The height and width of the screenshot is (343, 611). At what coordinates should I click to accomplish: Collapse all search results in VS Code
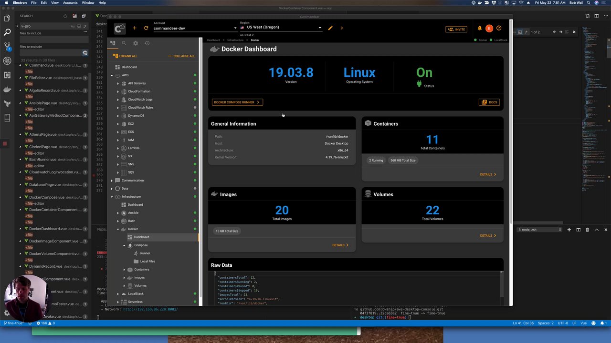[84, 16]
